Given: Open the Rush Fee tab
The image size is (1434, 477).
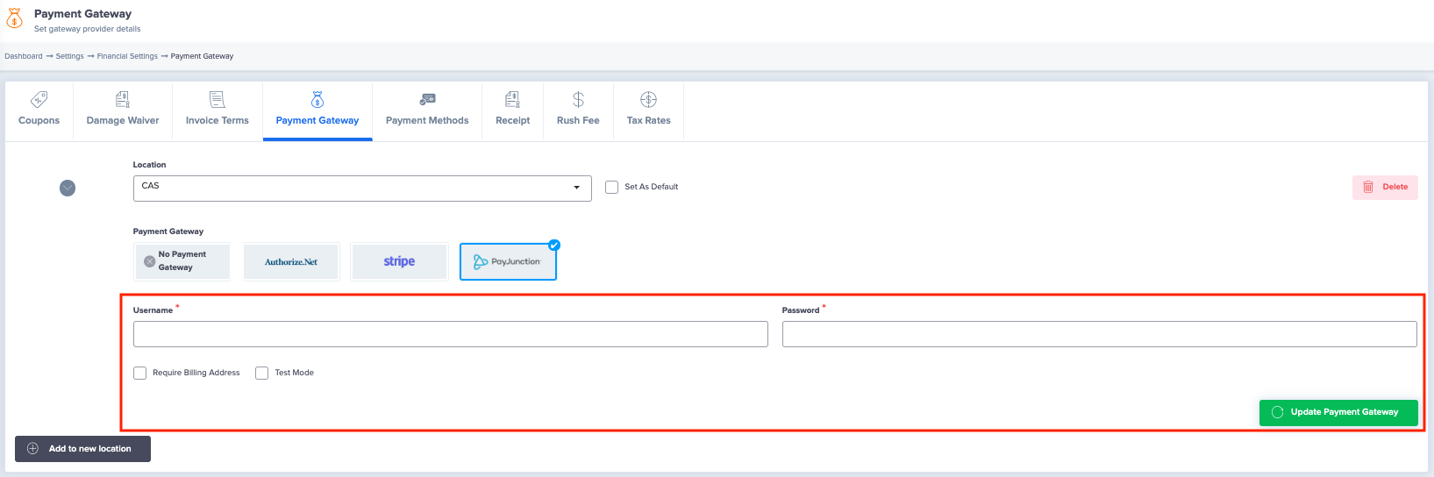Looking at the screenshot, I should pyautogui.click(x=578, y=110).
